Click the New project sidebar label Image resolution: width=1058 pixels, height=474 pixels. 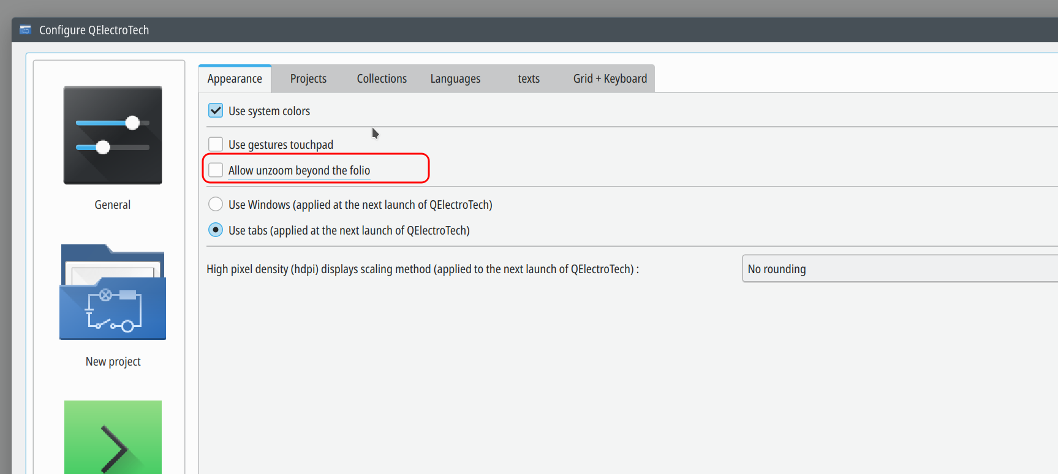113,361
